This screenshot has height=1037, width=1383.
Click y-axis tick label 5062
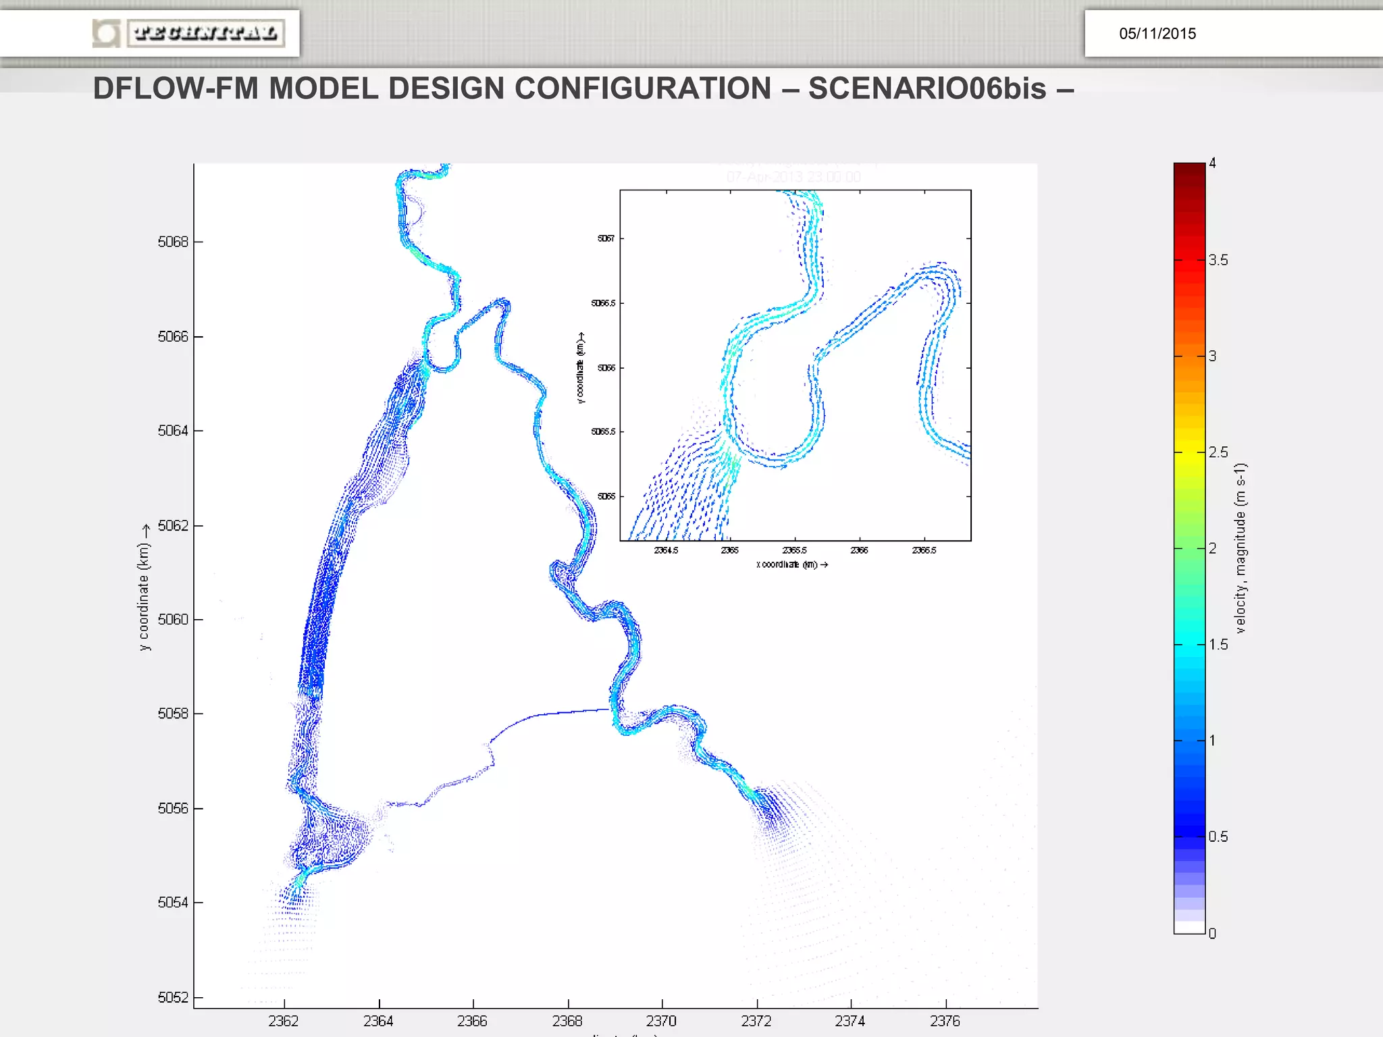pos(173,525)
